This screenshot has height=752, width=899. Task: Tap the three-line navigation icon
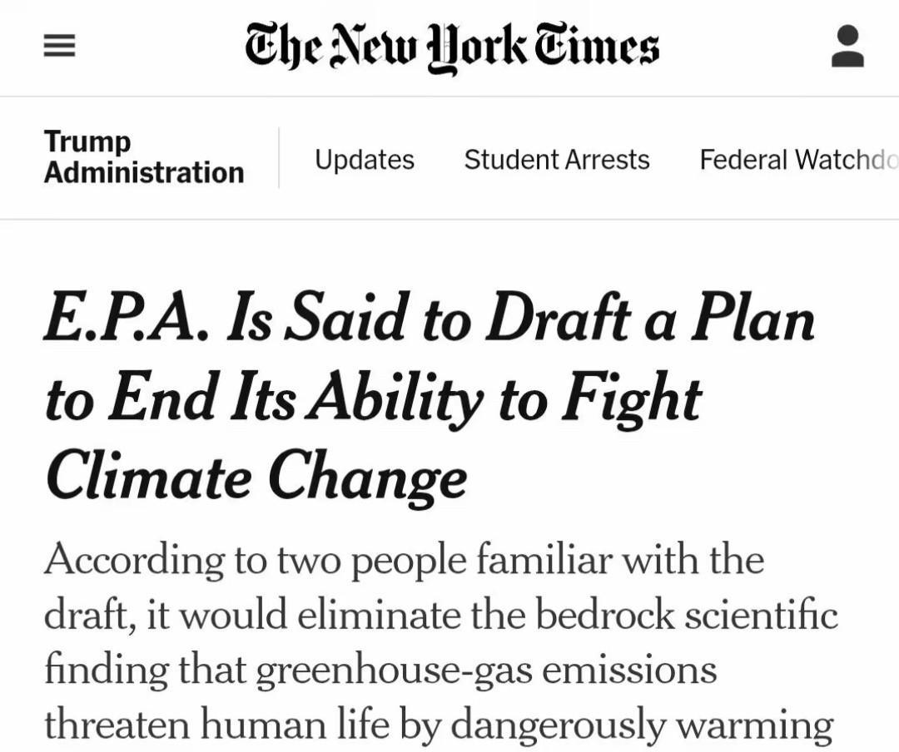click(59, 47)
